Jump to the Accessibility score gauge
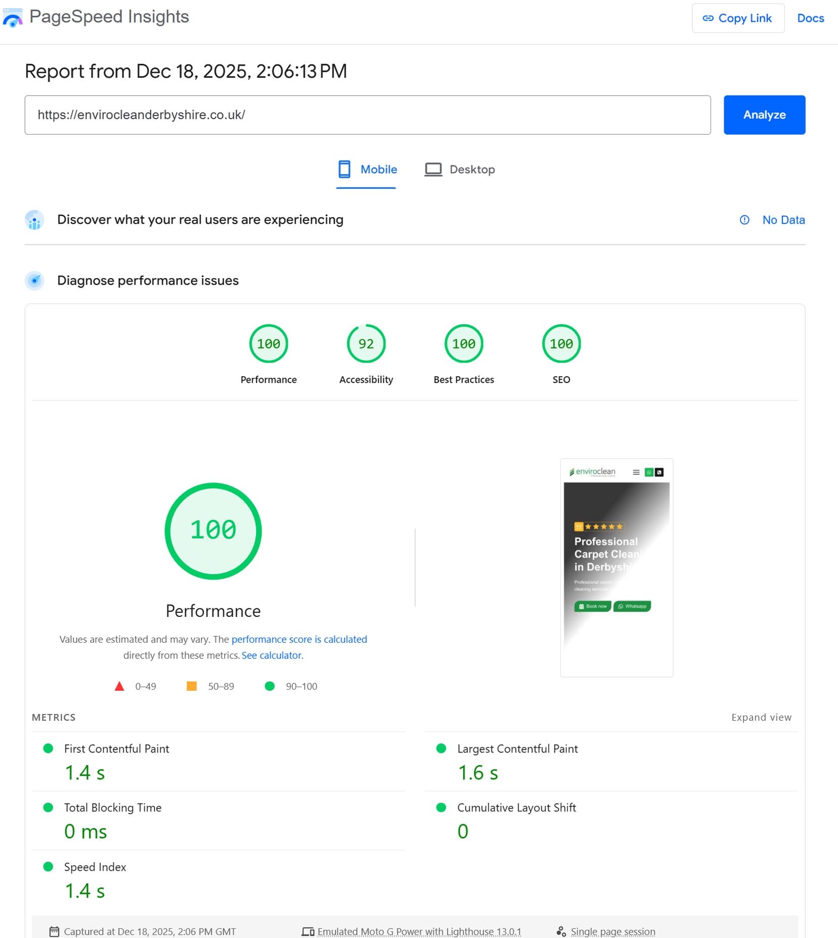 pyautogui.click(x=366, y=344)
